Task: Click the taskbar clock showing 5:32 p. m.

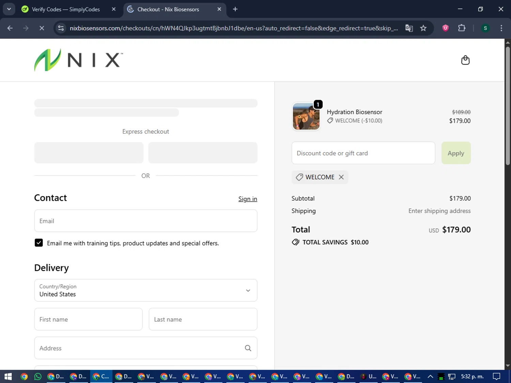Action: tap(472, 377)
